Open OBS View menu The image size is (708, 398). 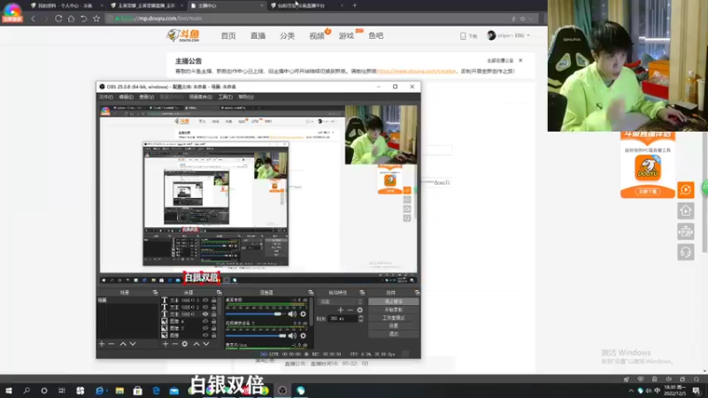click(x=146, y=97)
